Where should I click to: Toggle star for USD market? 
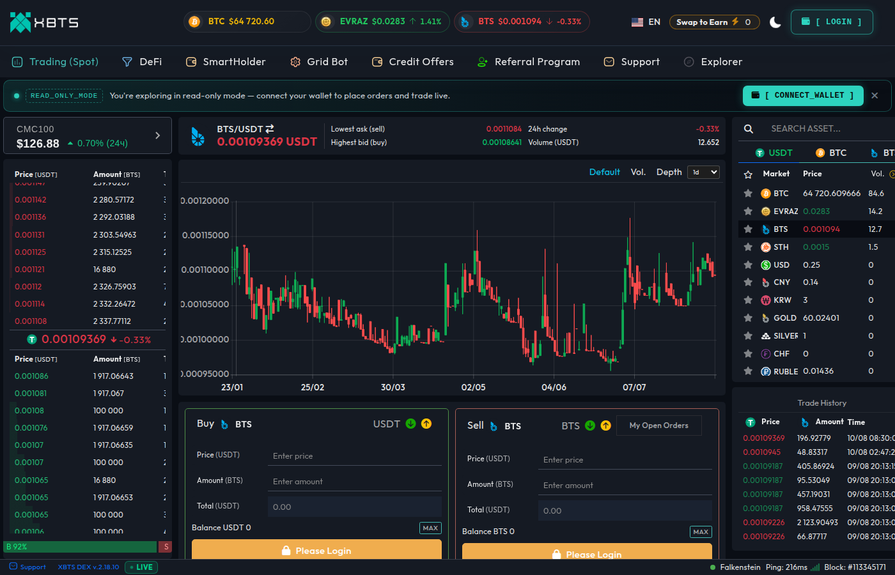748,264
